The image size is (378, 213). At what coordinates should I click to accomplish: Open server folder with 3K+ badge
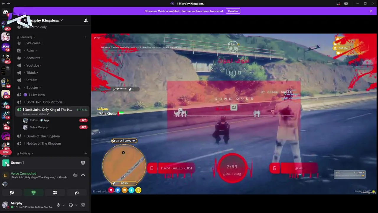point(6,58)
